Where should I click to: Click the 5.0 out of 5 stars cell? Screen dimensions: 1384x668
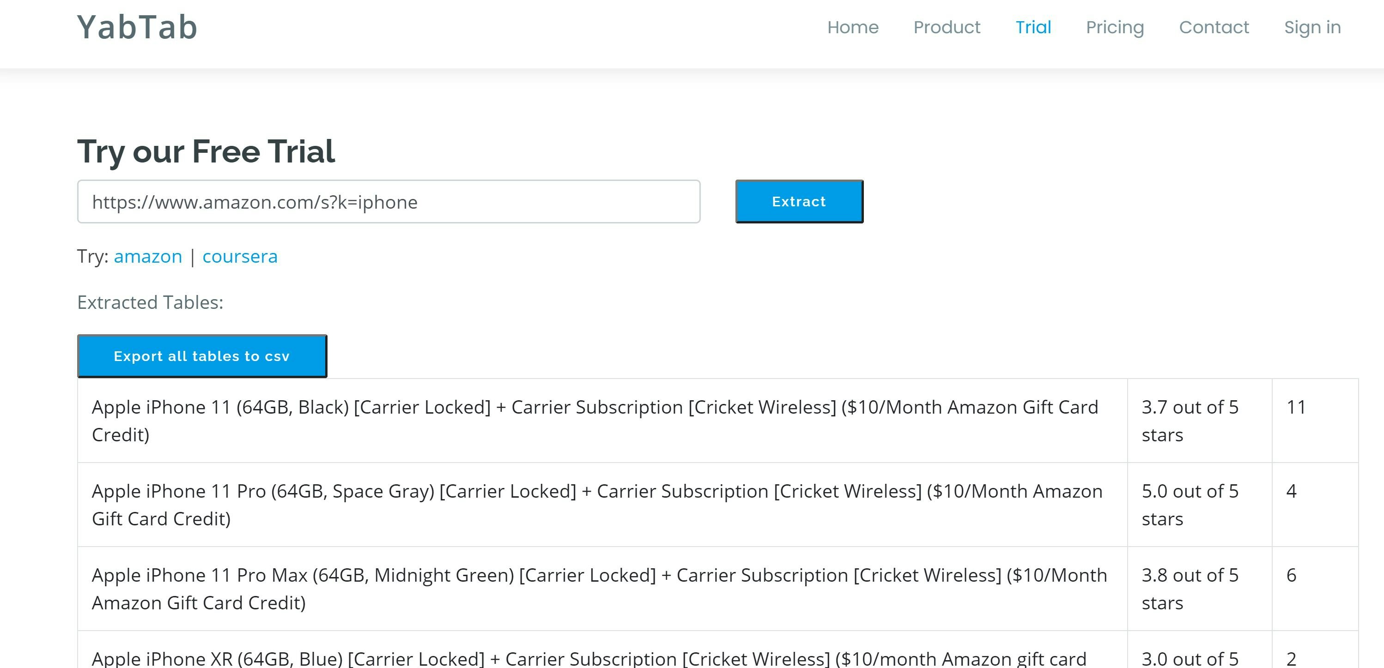1190,505
